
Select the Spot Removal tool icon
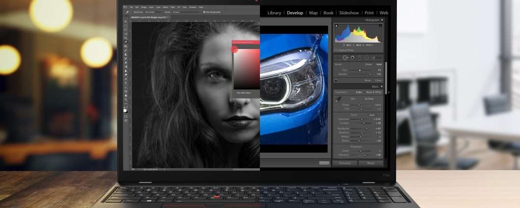345,58
